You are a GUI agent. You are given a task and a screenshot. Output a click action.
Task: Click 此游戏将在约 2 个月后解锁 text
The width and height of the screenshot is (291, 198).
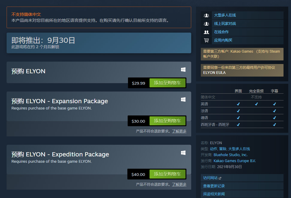pyautogui.click(x=35, y=47)
